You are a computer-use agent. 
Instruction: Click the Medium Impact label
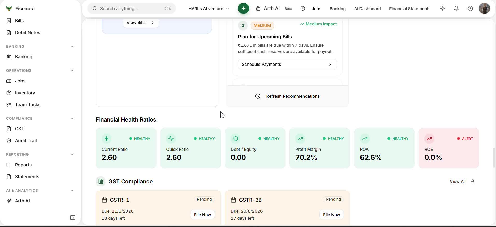click(318, 24)
